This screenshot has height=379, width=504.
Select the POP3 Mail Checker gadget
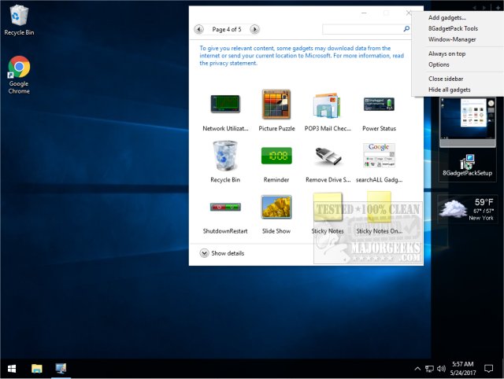click(x=328, y=104)
